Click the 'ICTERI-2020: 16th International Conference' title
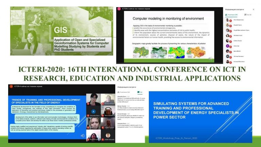Image resolution: width=261 pixels, height=147 pixels. [x=132, y=73]
